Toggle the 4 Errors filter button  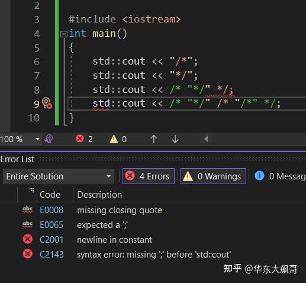(x=149, y=176)
